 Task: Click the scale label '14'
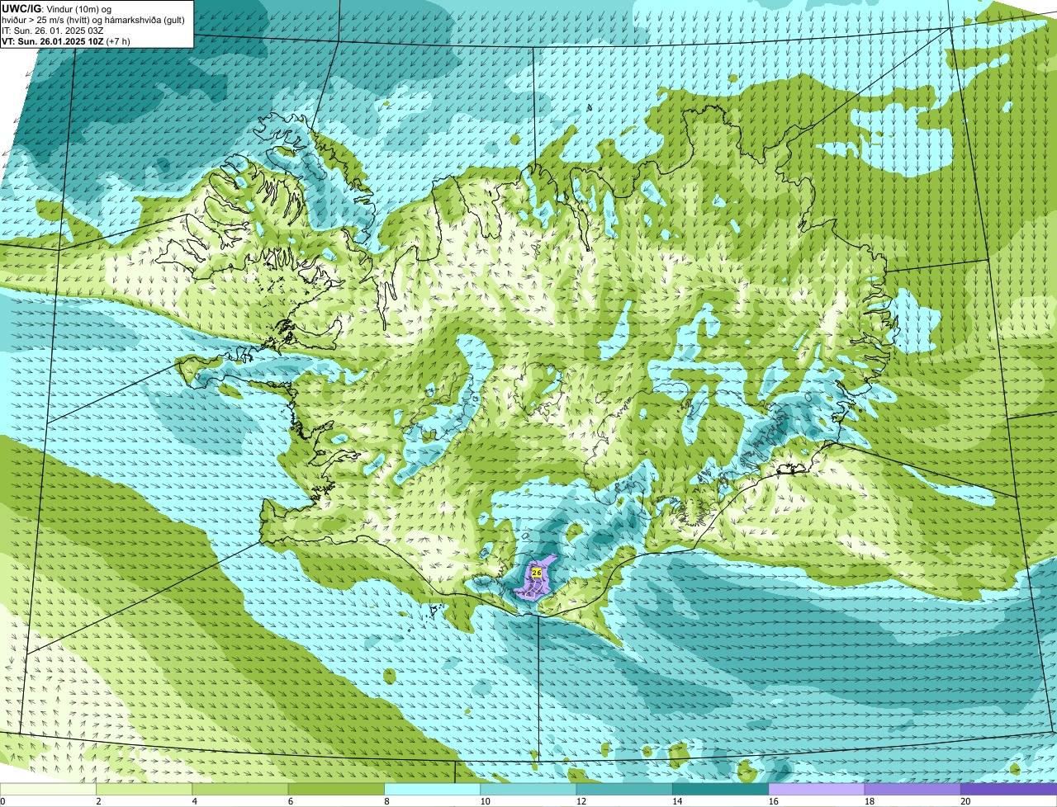point(676,801)
